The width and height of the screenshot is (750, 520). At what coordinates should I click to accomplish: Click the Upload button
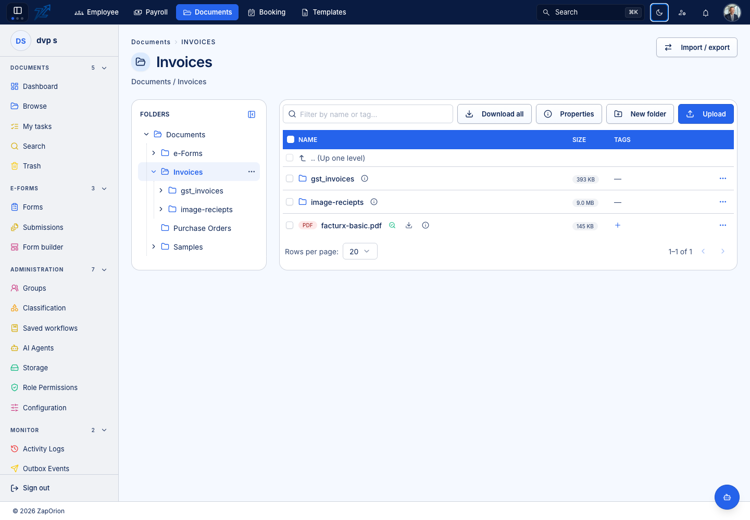coord(706,114)
